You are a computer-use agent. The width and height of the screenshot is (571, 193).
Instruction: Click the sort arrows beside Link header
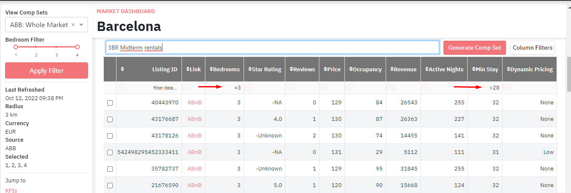[x=188, y=69]
